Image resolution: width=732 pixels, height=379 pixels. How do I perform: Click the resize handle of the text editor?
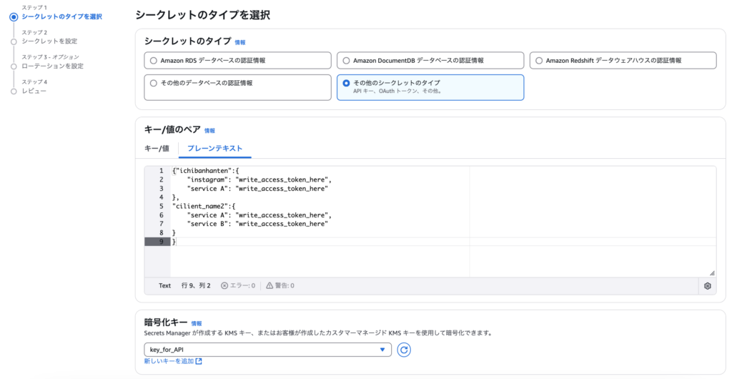pos(712,273)
